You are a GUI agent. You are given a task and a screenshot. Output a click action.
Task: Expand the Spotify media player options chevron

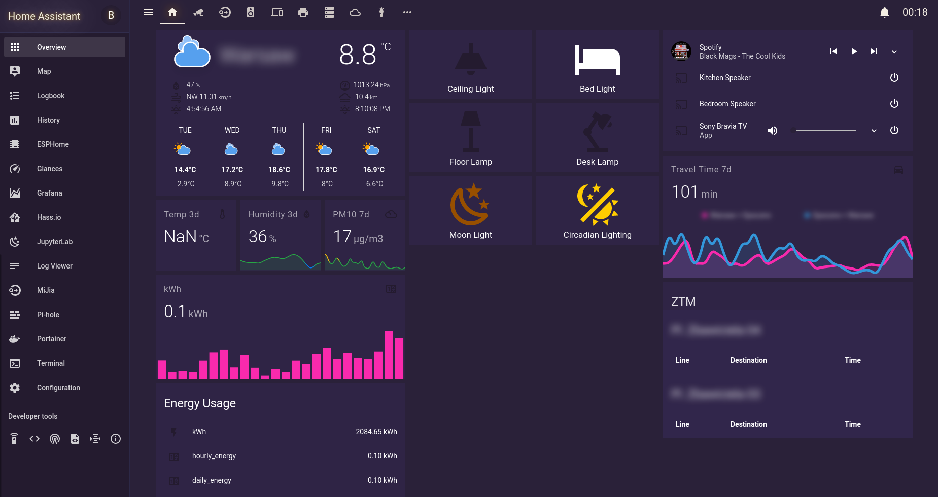894,51
